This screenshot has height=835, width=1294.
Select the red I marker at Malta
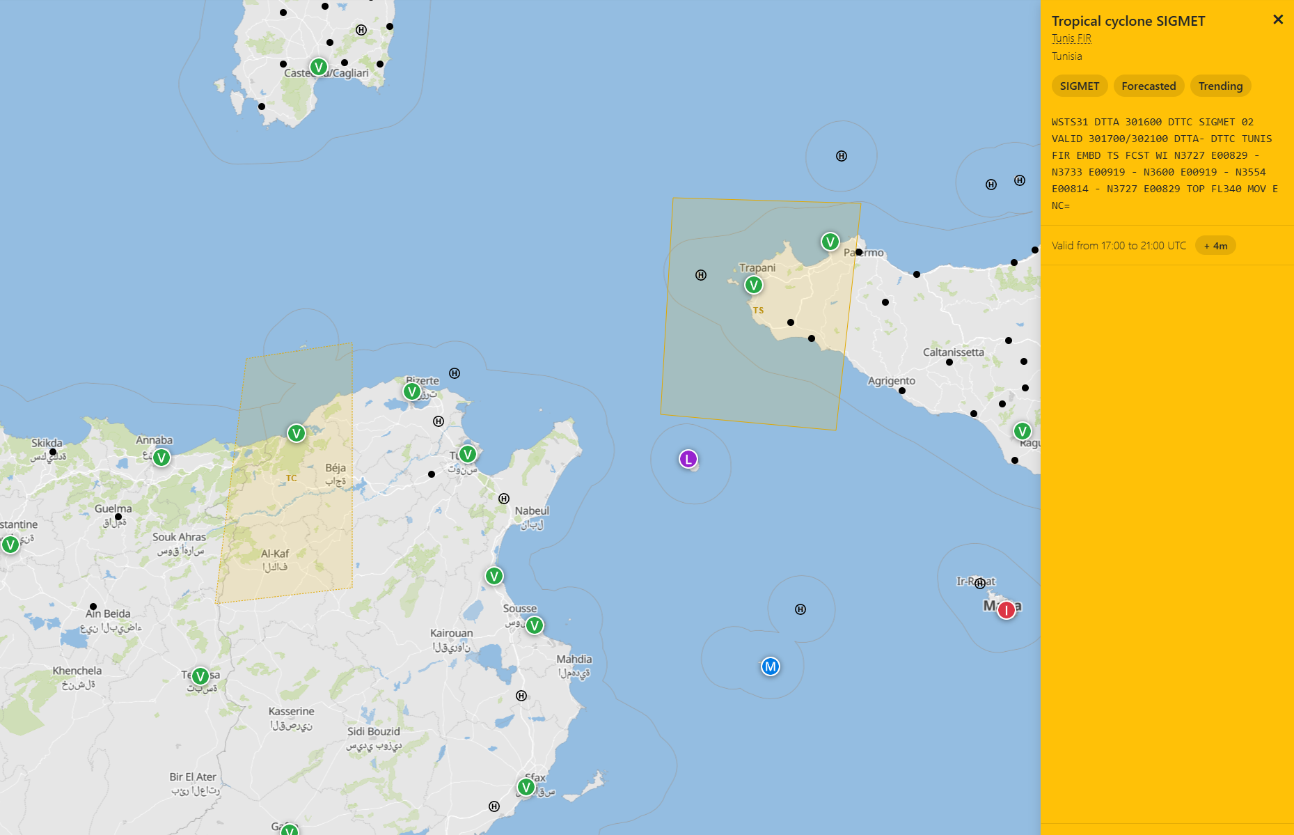point(1006,611)
